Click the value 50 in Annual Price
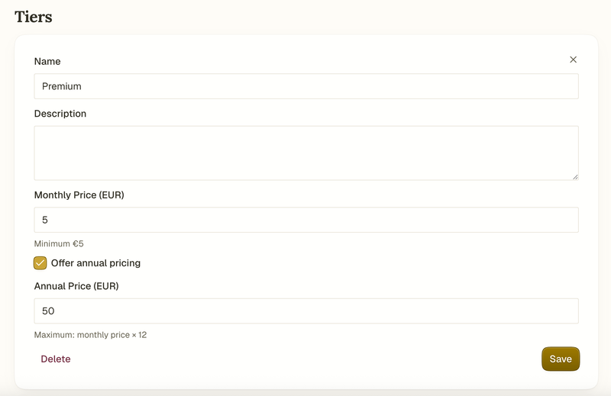Viewport: 611px width, 396px height. pos(48,311)
